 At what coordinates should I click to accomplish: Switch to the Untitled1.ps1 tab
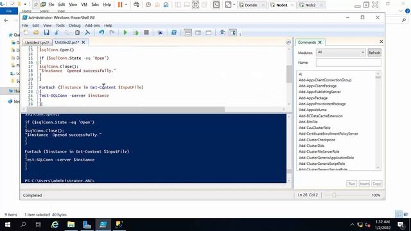(x=37, y=42)
